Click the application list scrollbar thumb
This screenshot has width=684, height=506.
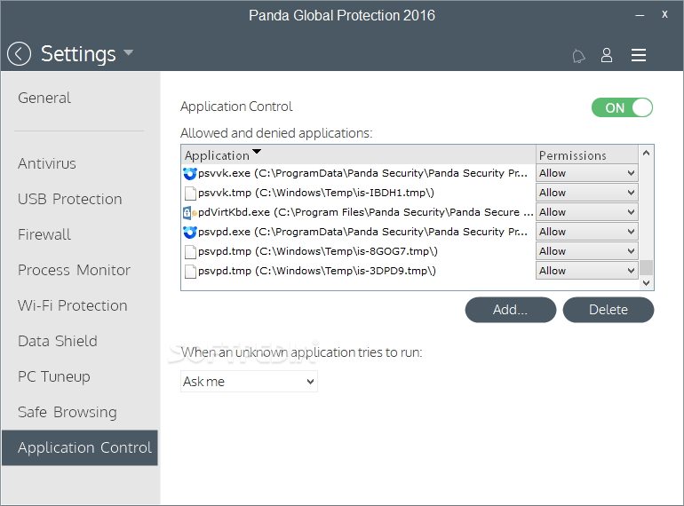[x=646, y=267]
